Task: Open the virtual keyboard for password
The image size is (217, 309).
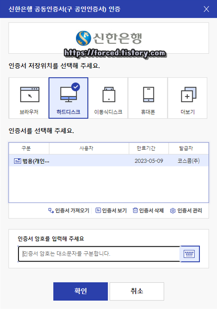Action: (189, 254)
